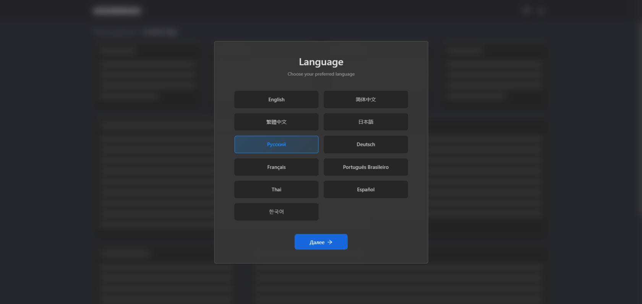Screen dimensions: 642x304
Task: Select 日本語 as the language
Action: 366,122
